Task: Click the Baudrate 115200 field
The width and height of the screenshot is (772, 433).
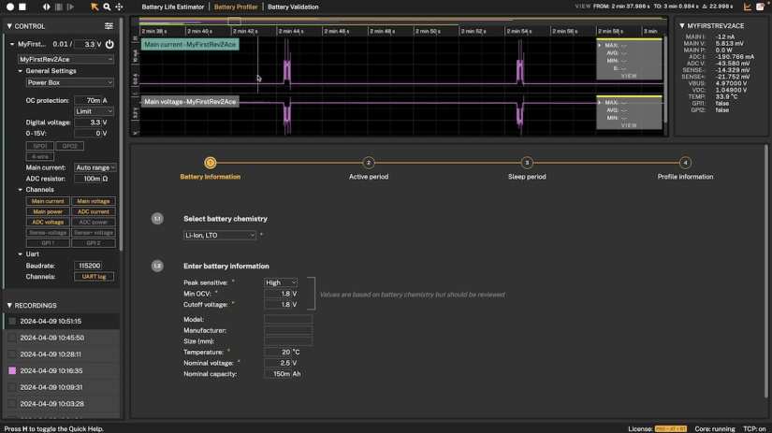Action: point(89,266)
